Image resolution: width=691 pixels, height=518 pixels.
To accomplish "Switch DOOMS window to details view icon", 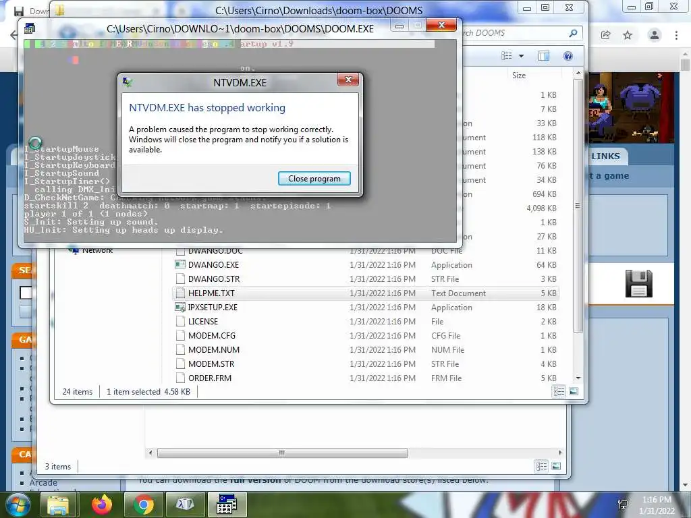I will pos(559,391).
